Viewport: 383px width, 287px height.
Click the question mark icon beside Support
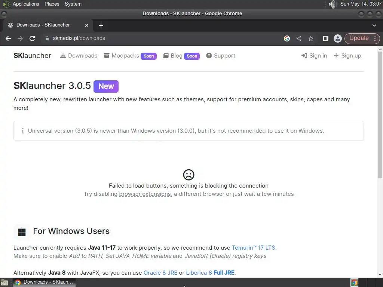(x=209, y=56)
